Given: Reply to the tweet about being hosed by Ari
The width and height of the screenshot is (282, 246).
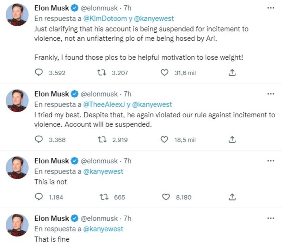Looking at the screenshot, I should tap(39, 73).
